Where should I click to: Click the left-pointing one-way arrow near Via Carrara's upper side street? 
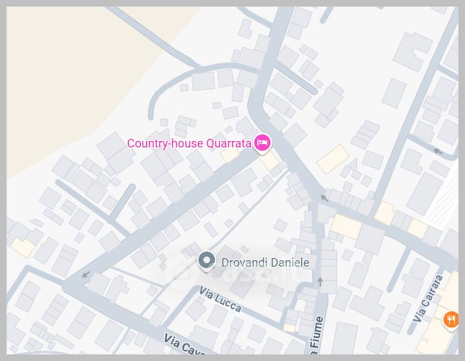point(438,152)
